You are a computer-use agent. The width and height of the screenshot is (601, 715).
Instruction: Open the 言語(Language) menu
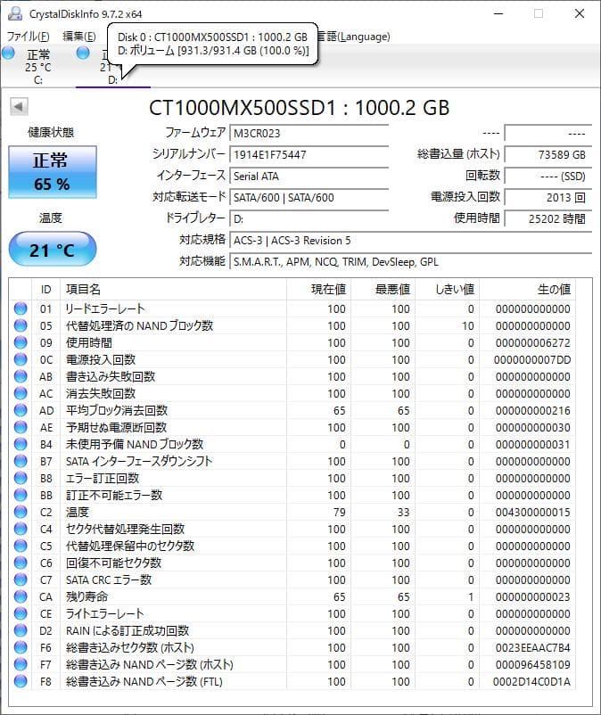coord(354,37)
